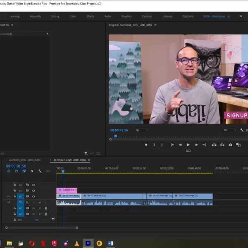Toggle lock on track V3
248x248 pixels.
coord(14,185)
